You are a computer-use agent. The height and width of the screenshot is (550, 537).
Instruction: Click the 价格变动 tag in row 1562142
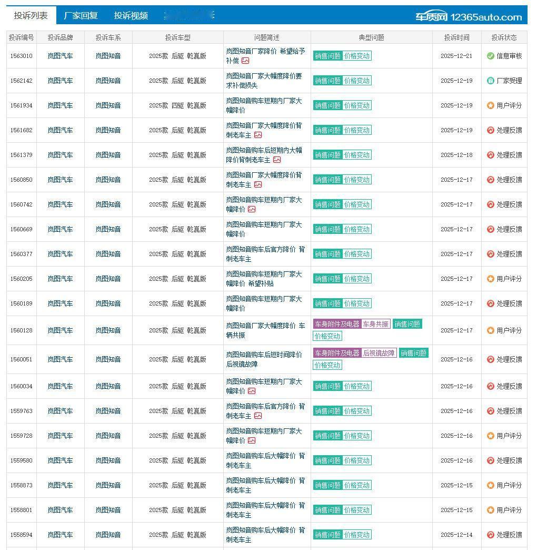point(357,81)
